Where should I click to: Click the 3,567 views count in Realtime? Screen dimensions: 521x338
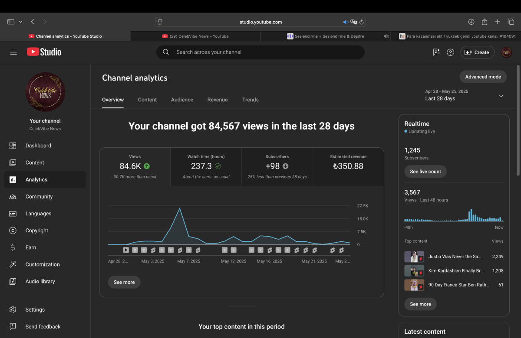click(x=412, y=192)
